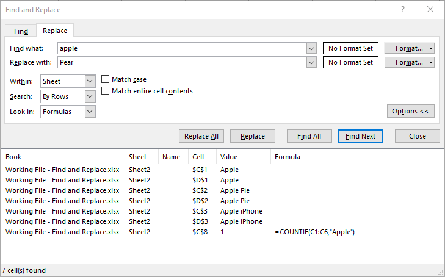Collapse options with Options << button
The width and height of the screenshot is (445, 277).
click(410, 111)
